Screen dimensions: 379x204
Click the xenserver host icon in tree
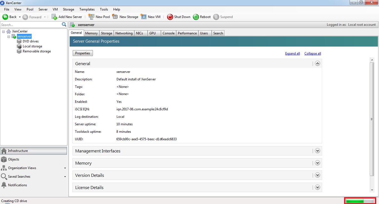(x=14, y=36)
